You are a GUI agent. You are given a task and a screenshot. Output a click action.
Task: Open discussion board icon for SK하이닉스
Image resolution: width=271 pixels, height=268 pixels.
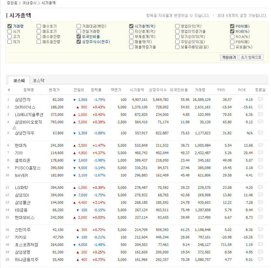(x=260, y=107)
